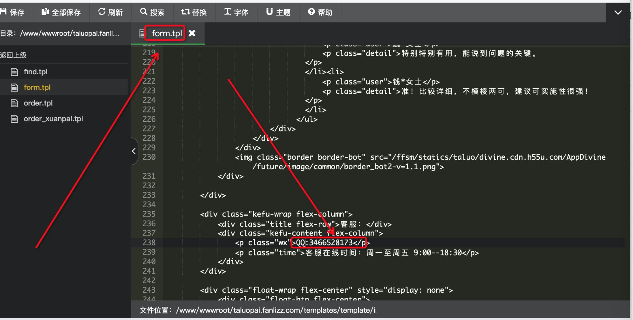Image resolution: width=633 pixels, height=320 pixels.
Task: Click Save All (全部保存) icon
Action: pos(61,12)
